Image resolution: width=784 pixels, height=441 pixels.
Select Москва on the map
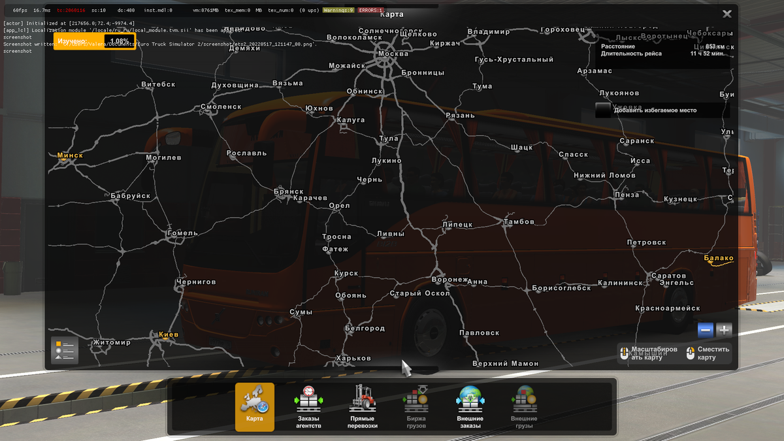pyautogui.click(x=393, y=54)
